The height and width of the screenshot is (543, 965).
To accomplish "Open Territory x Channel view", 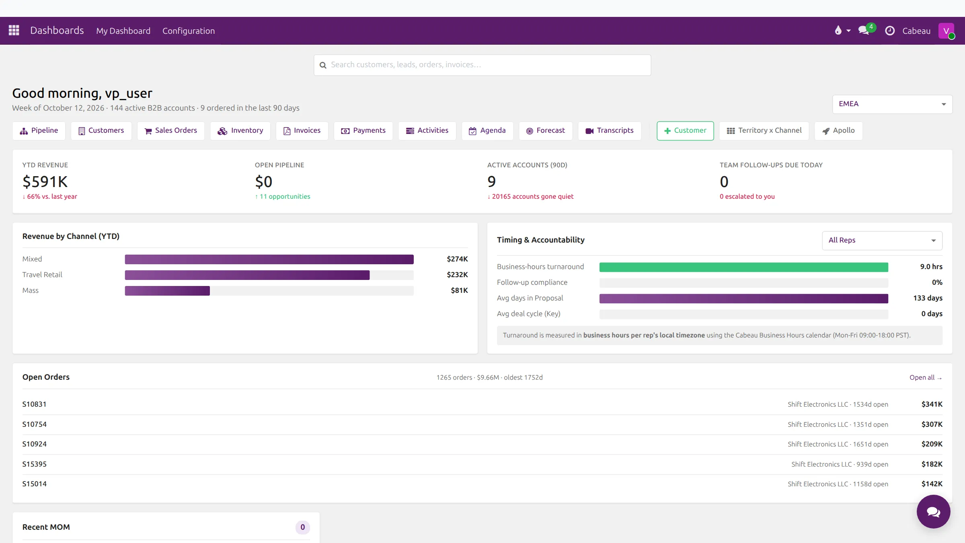I will [x=764, y=131].
